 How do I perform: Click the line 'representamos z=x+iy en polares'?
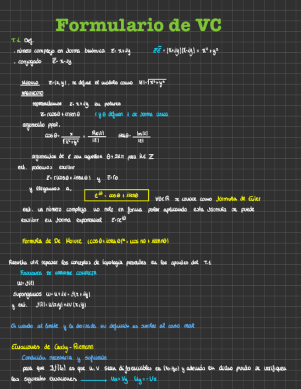[77, 104]
